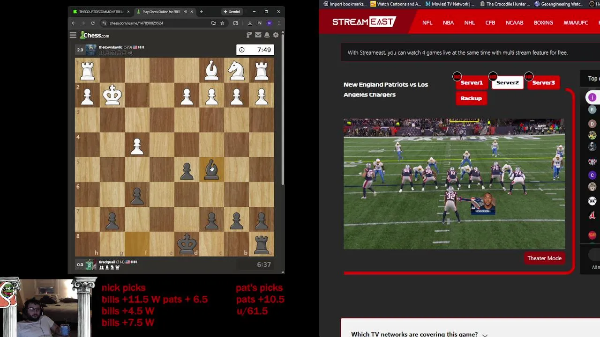Click the white king on g2

(x=112, y=95)
